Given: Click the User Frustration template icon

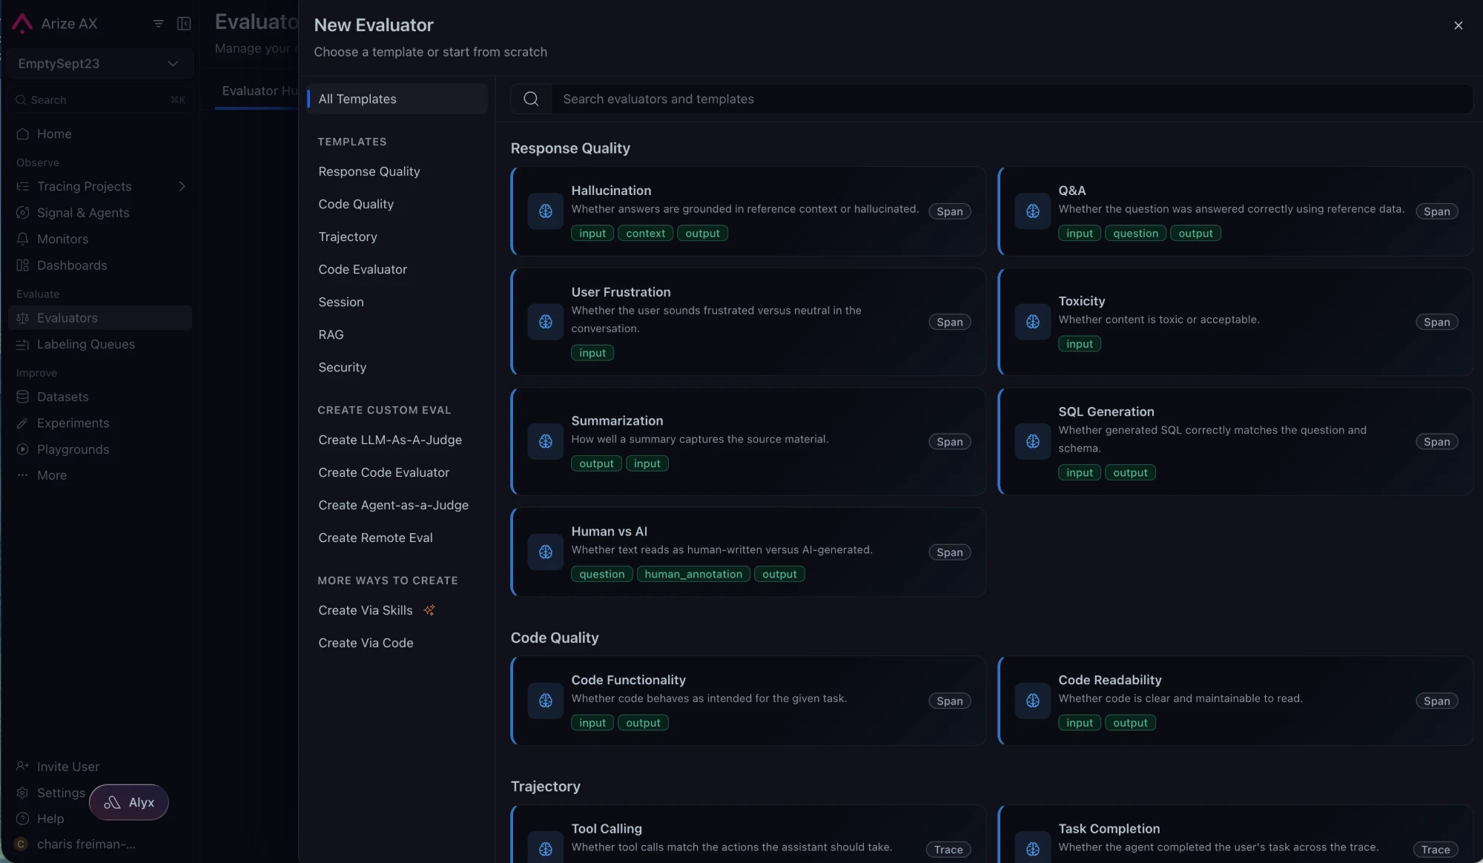Looking at the screenshot, I should click(546, 322).
